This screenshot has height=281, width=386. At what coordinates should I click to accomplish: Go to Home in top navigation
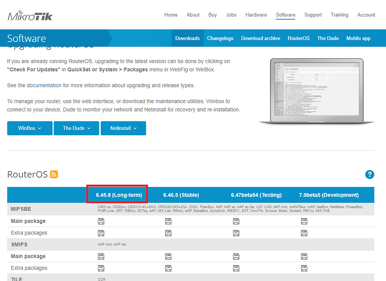pyautogui.click(x=171, y=15)
